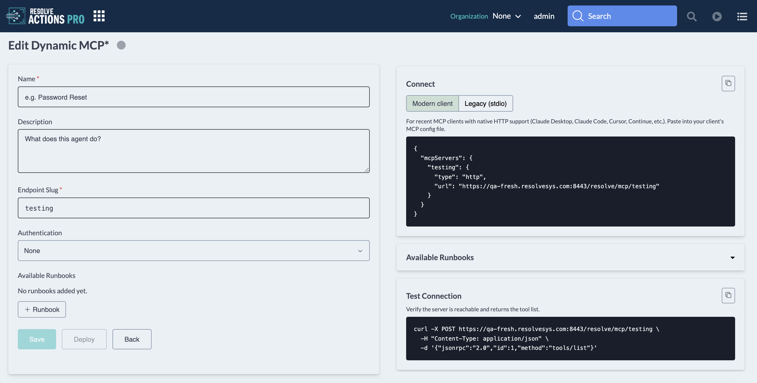Viewport: 757px width, 383px height.
Task: Click the Back button
Action: pyautogui.click(x=132, y=339)
